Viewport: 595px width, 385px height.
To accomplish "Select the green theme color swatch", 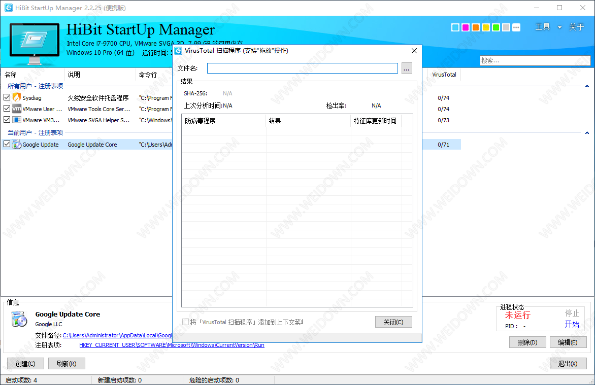I will (x=495, y=27).
